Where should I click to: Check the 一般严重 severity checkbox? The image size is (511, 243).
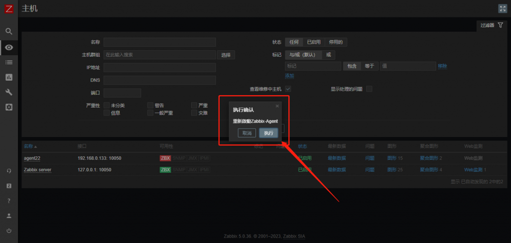point(150,113)
